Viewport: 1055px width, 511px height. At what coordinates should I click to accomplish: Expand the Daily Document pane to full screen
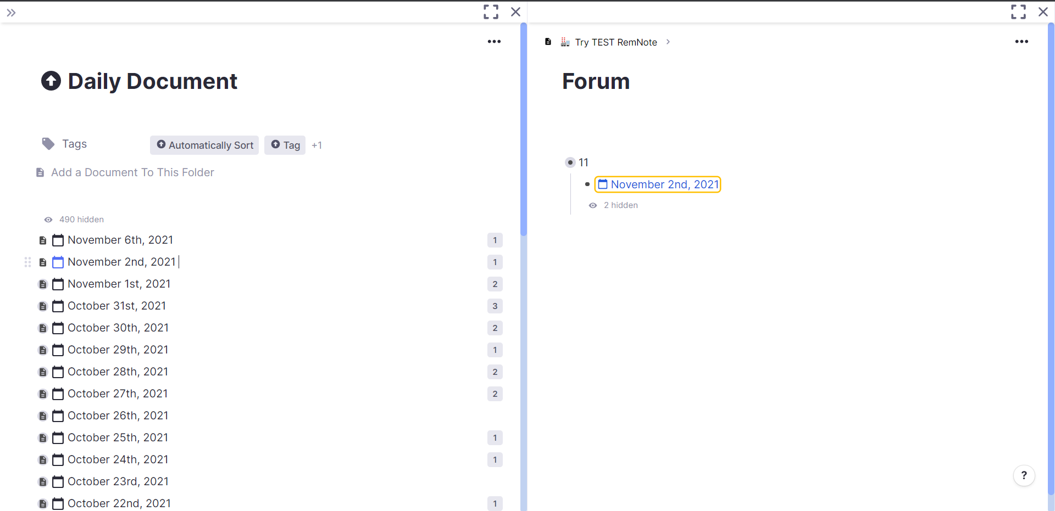pyautogui.click(x=491, y=12)
